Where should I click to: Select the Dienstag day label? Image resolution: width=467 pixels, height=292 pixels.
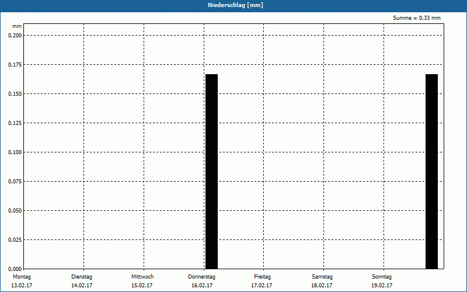82,277
